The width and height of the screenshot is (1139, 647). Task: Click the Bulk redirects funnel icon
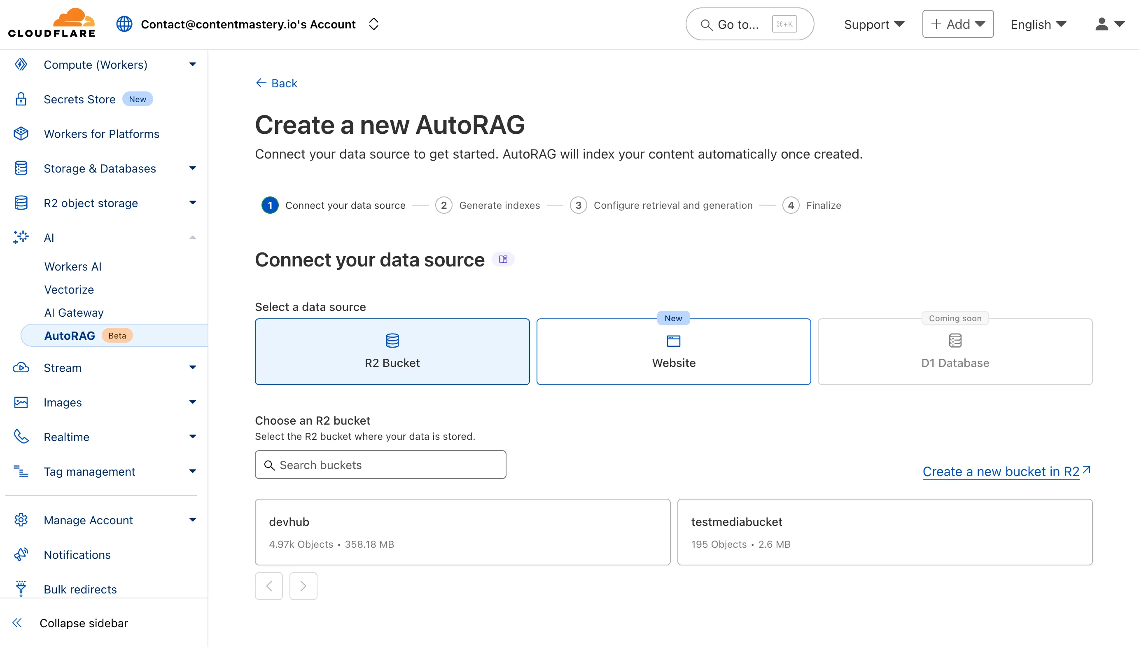(21, 589)
